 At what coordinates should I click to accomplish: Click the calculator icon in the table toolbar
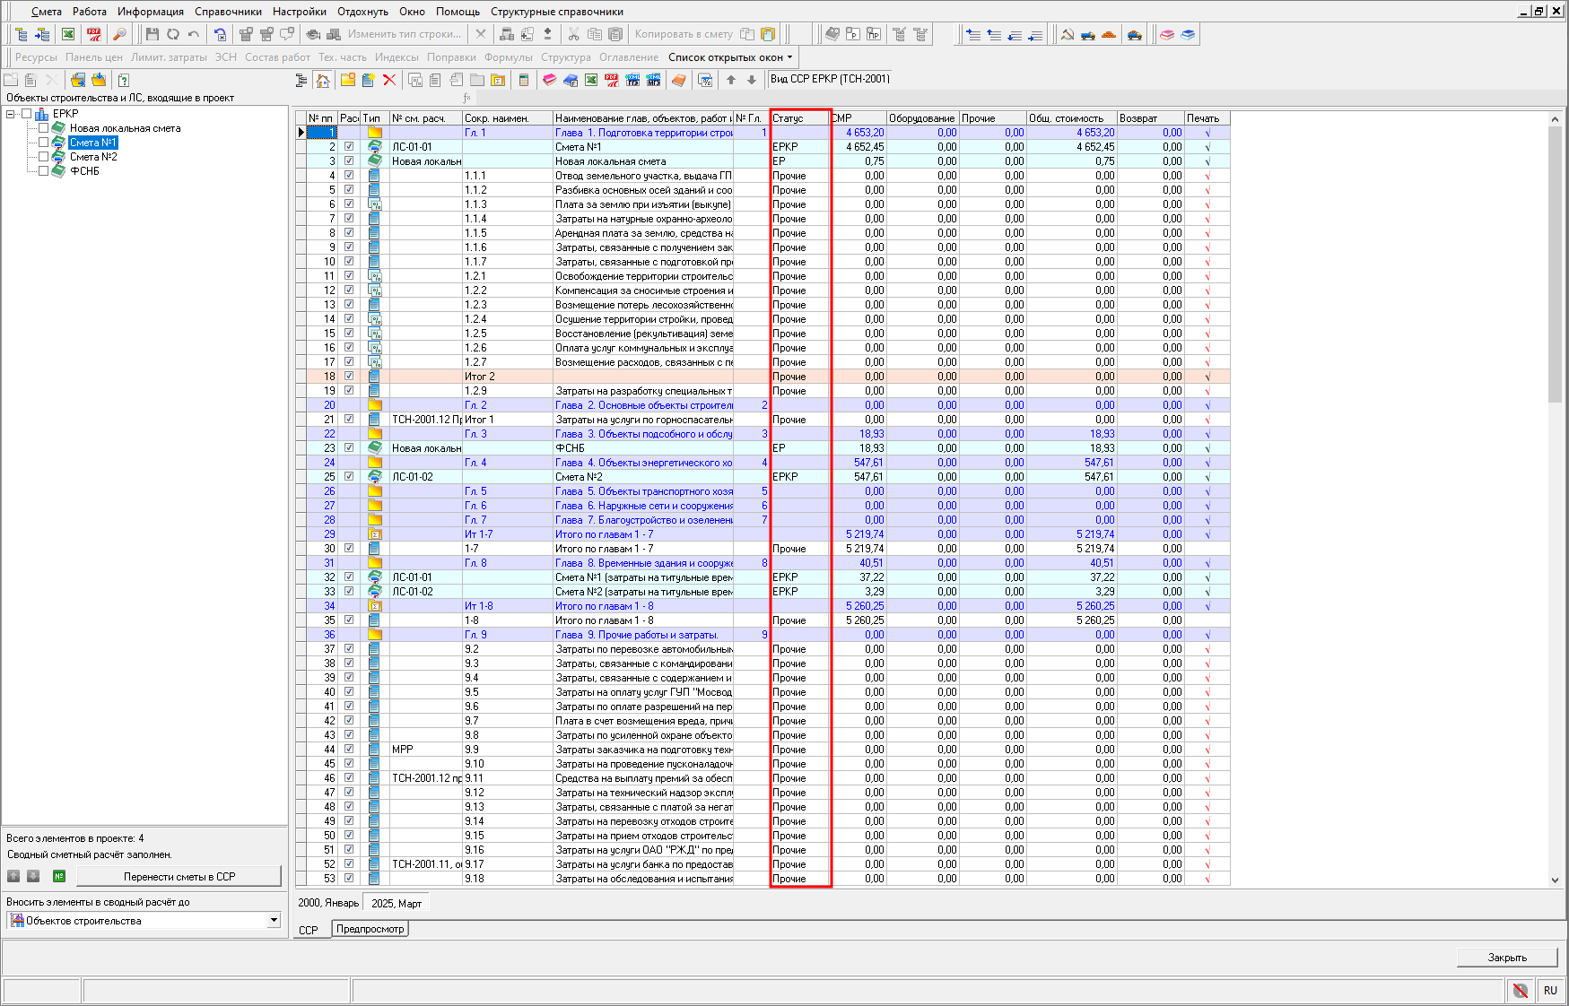(x=524, y=80)
